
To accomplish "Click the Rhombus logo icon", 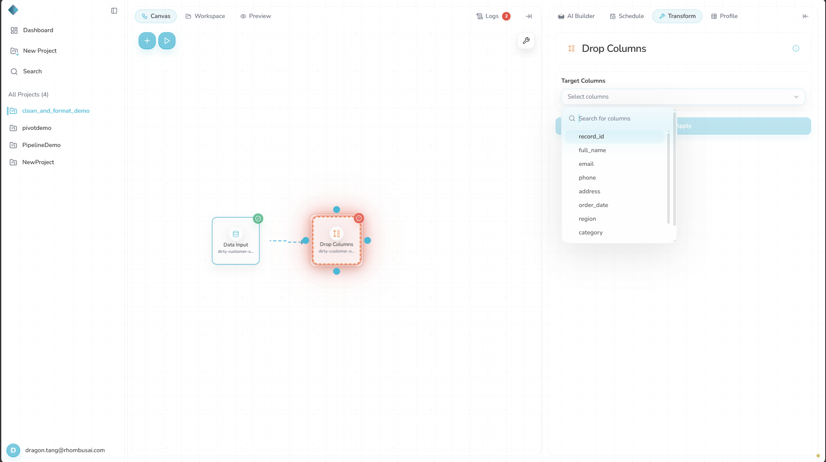I will coord(13,10).
